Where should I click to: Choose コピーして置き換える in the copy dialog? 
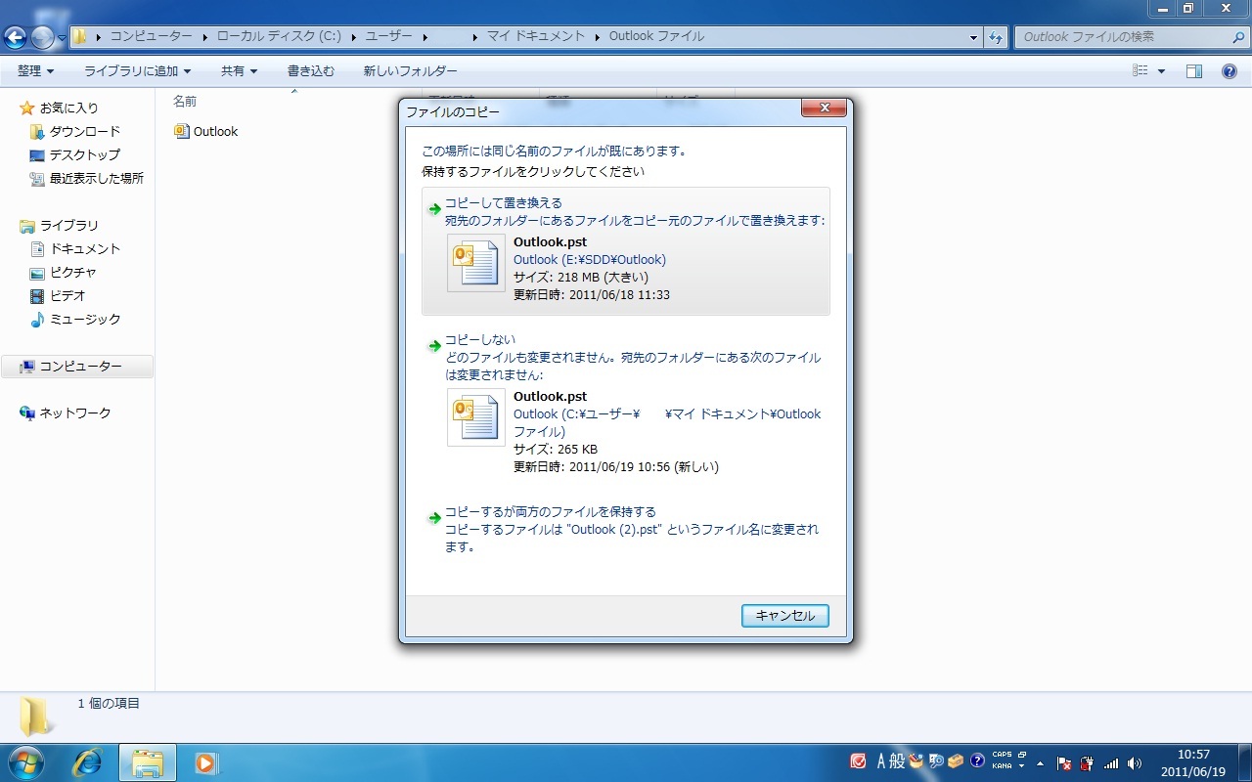coord(626,251)
